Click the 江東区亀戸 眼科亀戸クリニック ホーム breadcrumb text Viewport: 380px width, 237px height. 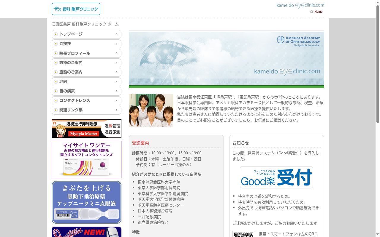pos(85,24)
